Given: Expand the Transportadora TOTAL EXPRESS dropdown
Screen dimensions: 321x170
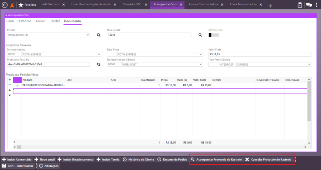Looking at the screenshot, I should [99, 55].
